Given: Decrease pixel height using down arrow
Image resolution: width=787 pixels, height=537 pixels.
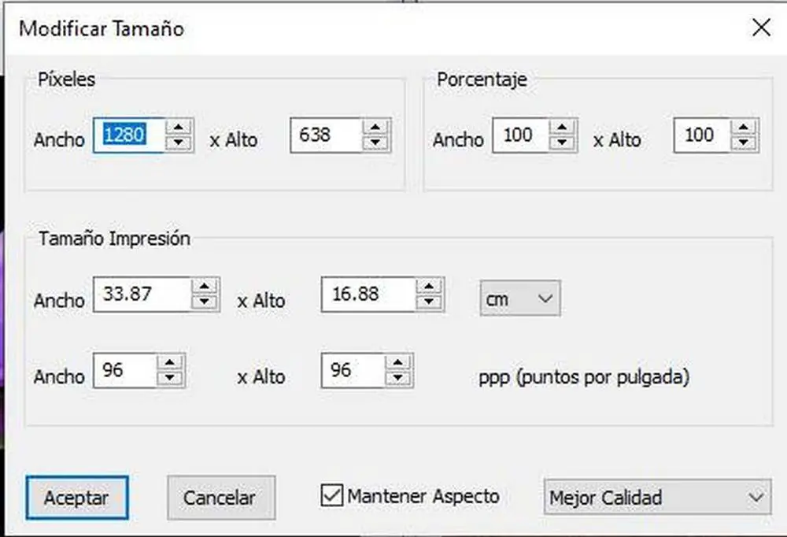Looking at the screenshot, I should click(x=377, y=143).
